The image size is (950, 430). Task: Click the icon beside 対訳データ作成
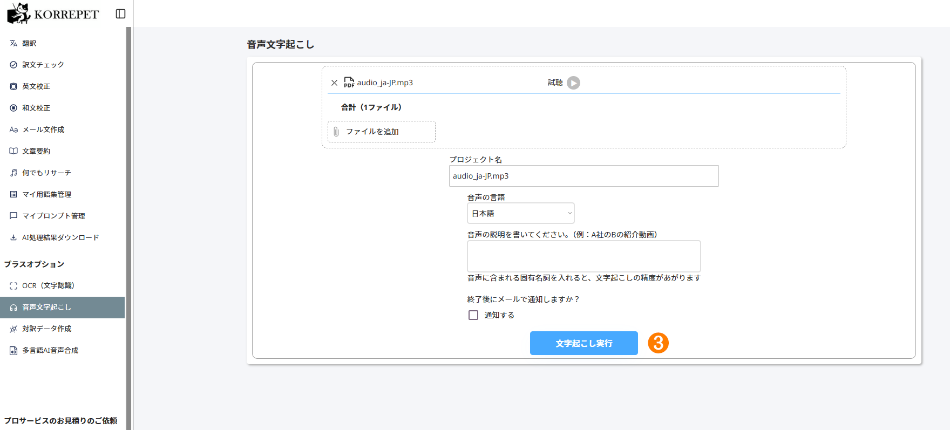tap(13, 329)
